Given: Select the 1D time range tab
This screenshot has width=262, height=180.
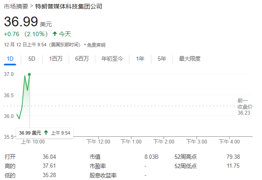Looking at the screenshot, I should 10,59.
